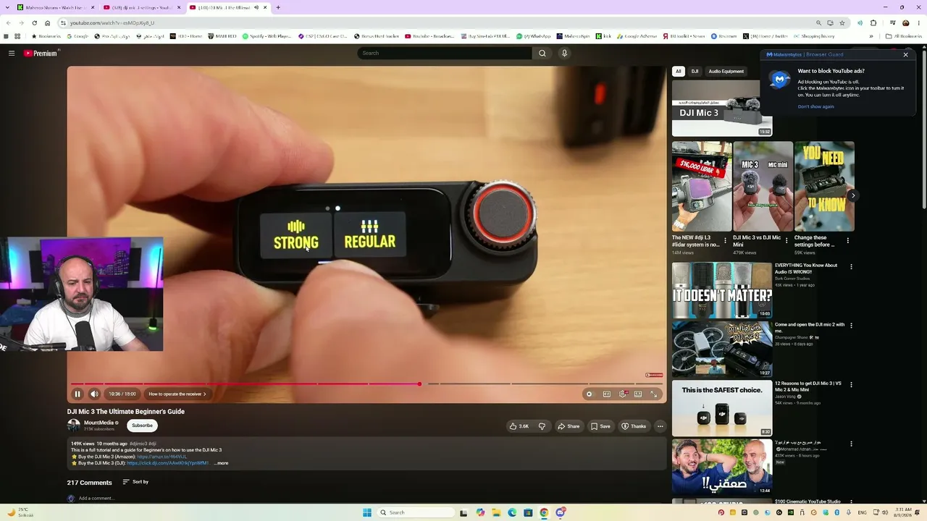The height and width of the screenshot is (521, 927).
Task: Click the YouTube search input box
Action: (x=445, y=53)
